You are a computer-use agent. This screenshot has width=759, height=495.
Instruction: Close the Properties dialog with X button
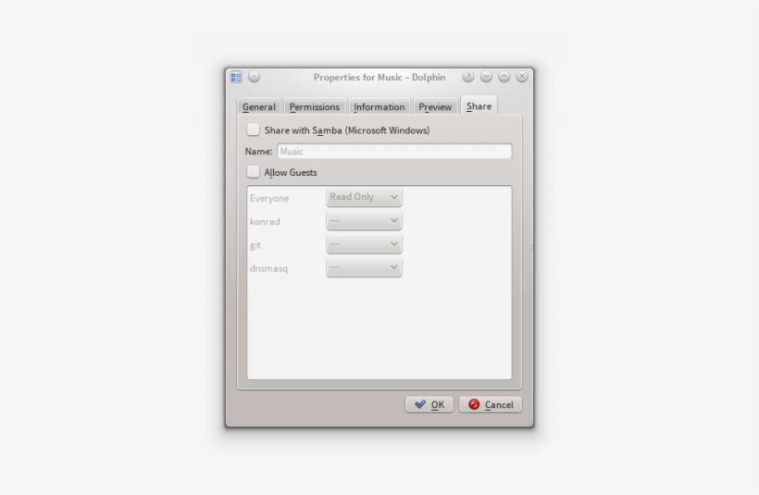[522, 77]
